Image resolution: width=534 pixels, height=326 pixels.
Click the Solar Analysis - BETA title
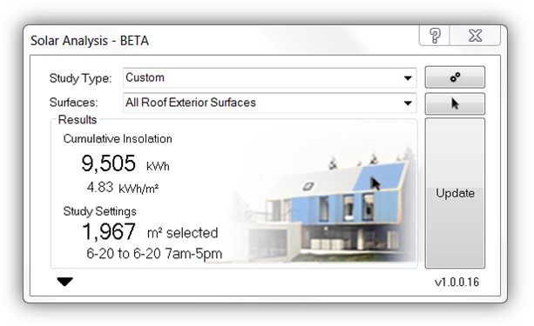tap(90, 41)
